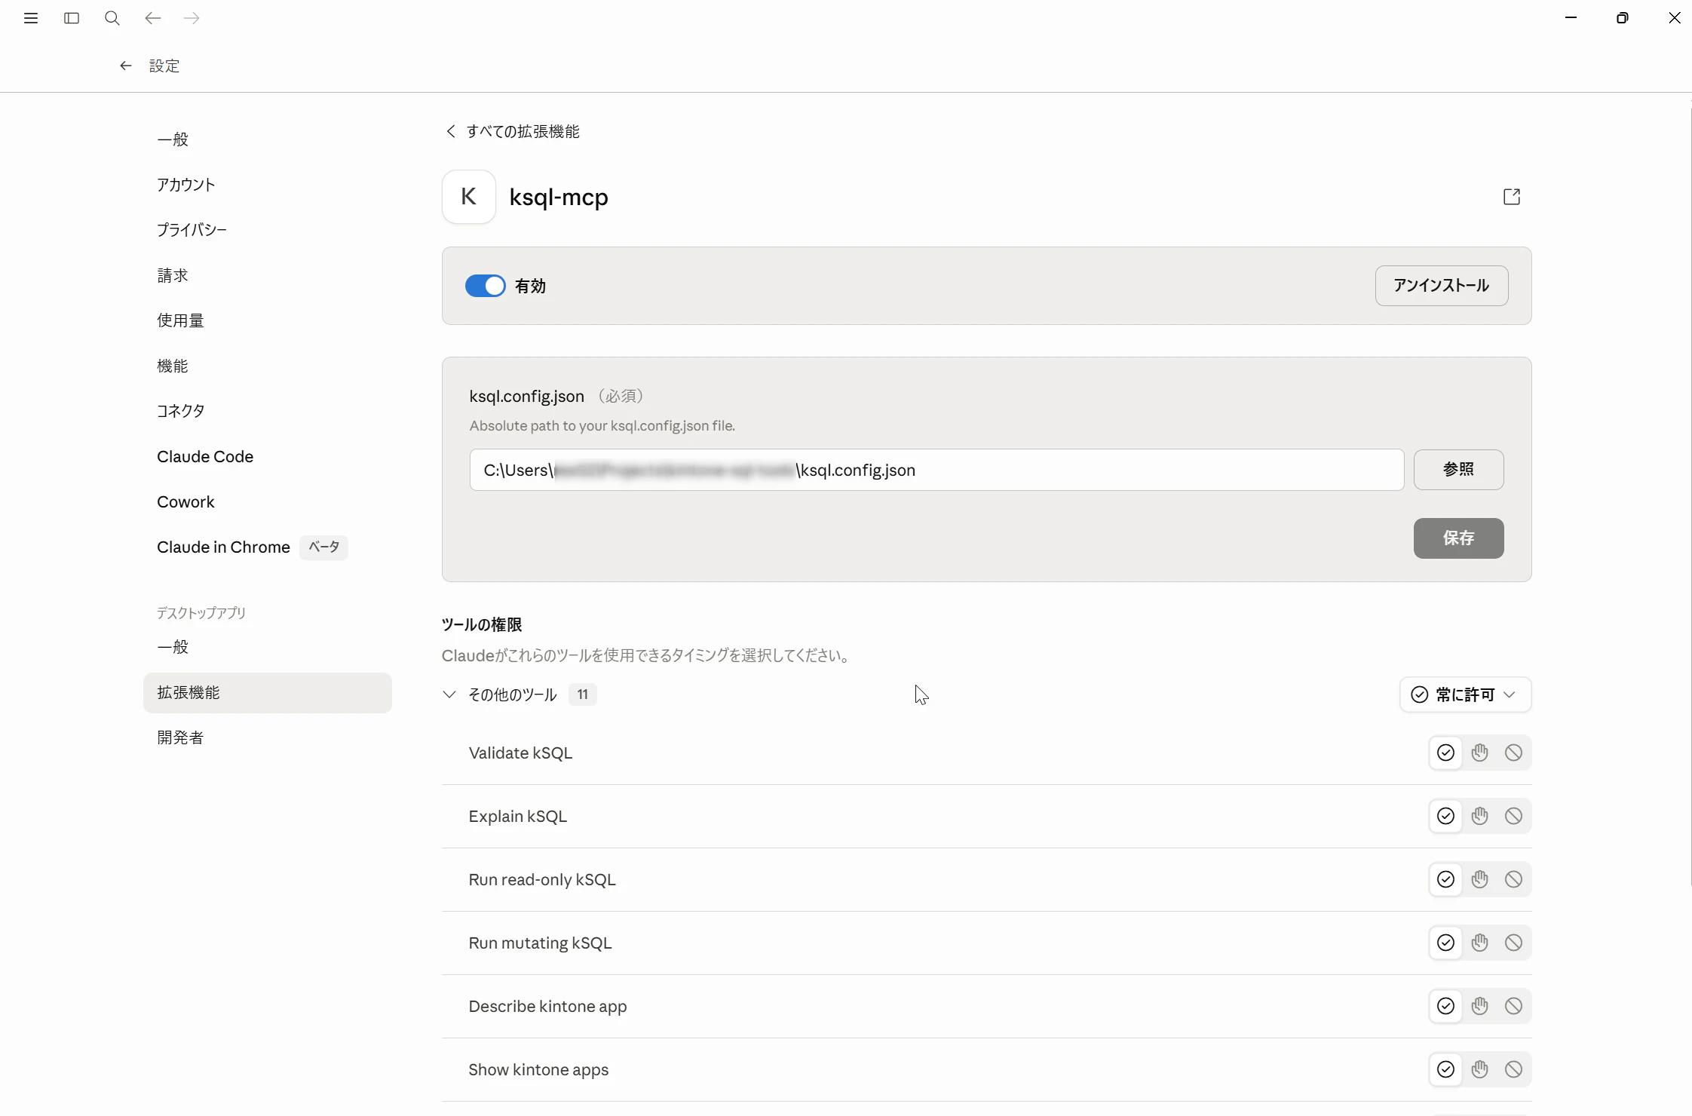The image size is (1692, 1116).
Task: Click the Show kintone apps label
Action: click(538, 1069)
